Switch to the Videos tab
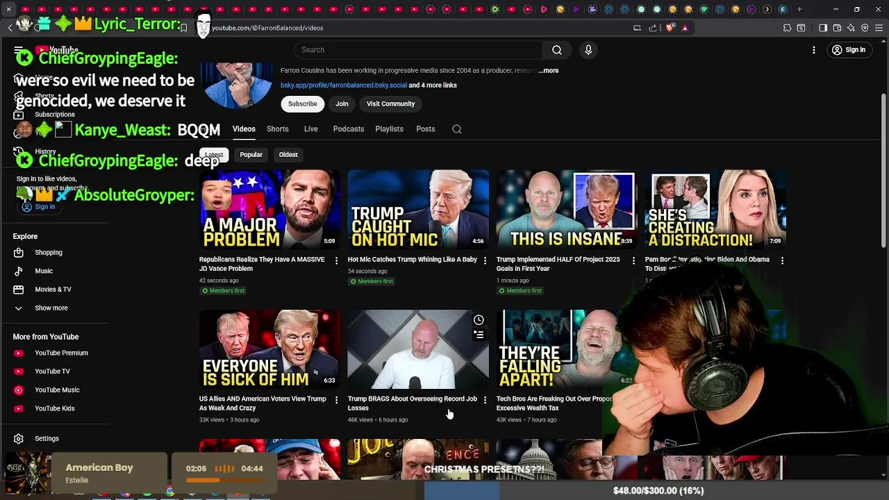The image size is (889, 500). click(x=244, y=129)
